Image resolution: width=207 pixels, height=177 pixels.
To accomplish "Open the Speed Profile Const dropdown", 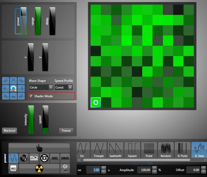I will tap(64, 87).
